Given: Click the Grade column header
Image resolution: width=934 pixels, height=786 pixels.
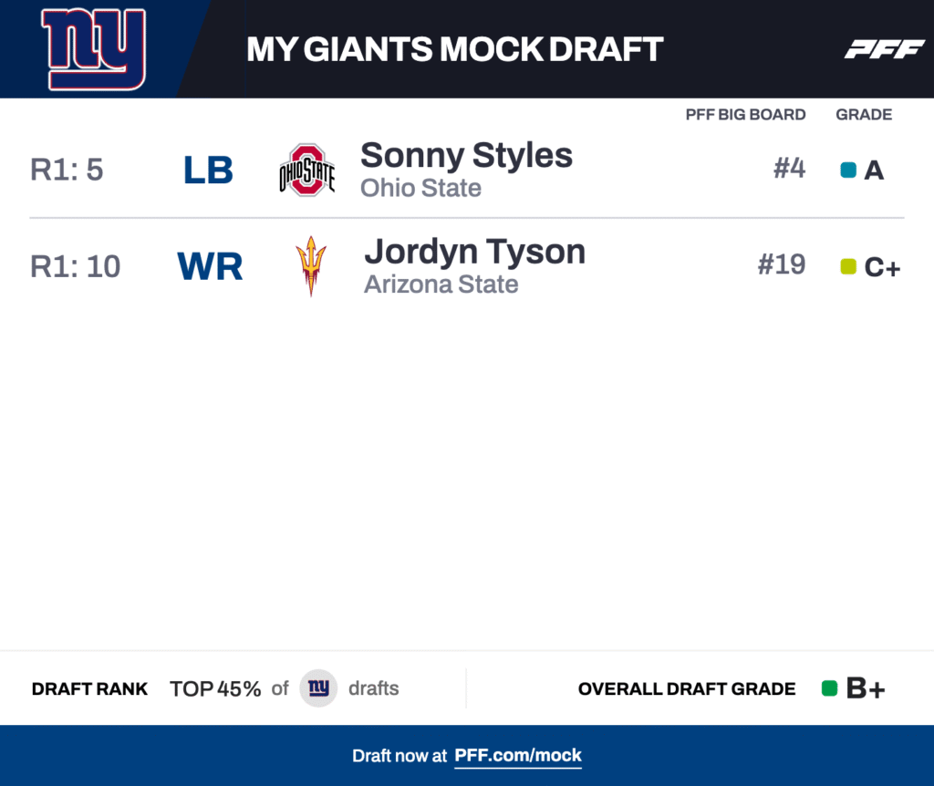Looking at the screenshot, I should coord(864,115).
